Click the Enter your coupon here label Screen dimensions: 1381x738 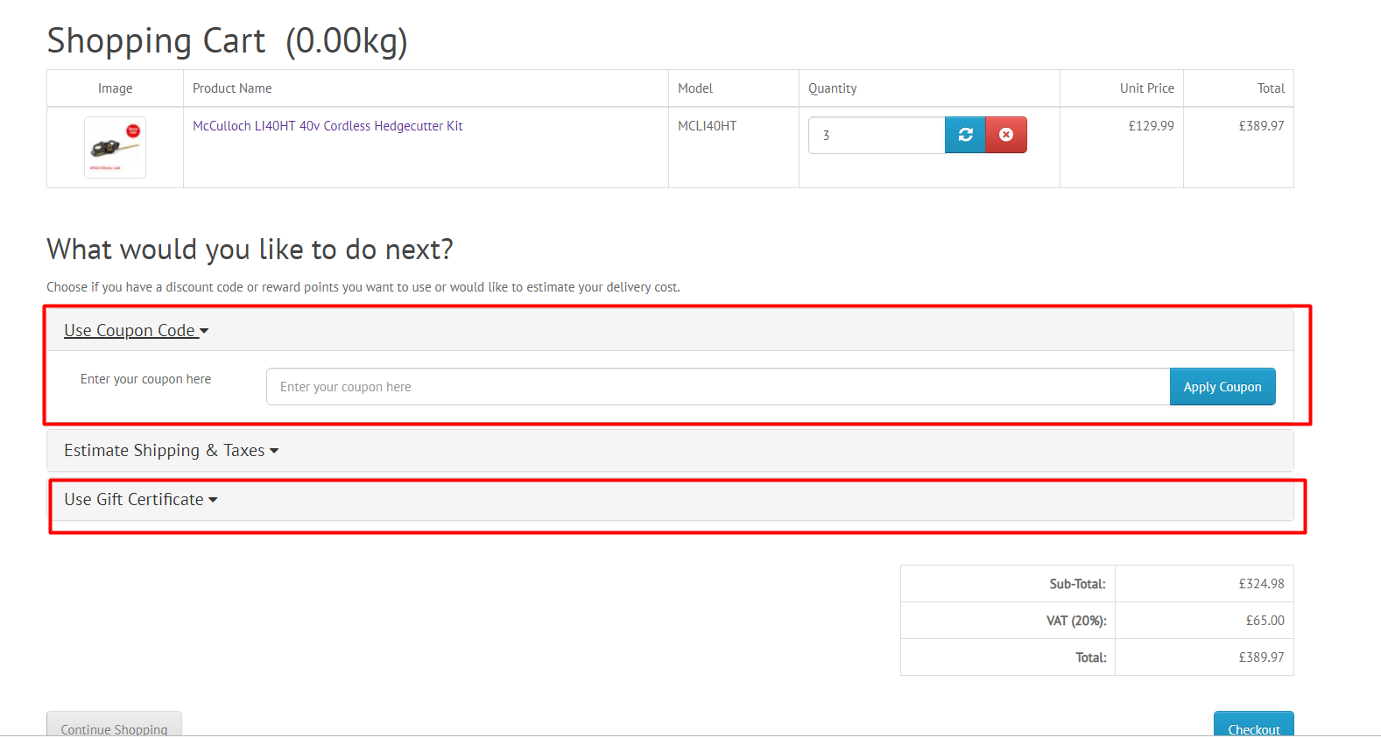pos(145,379)
